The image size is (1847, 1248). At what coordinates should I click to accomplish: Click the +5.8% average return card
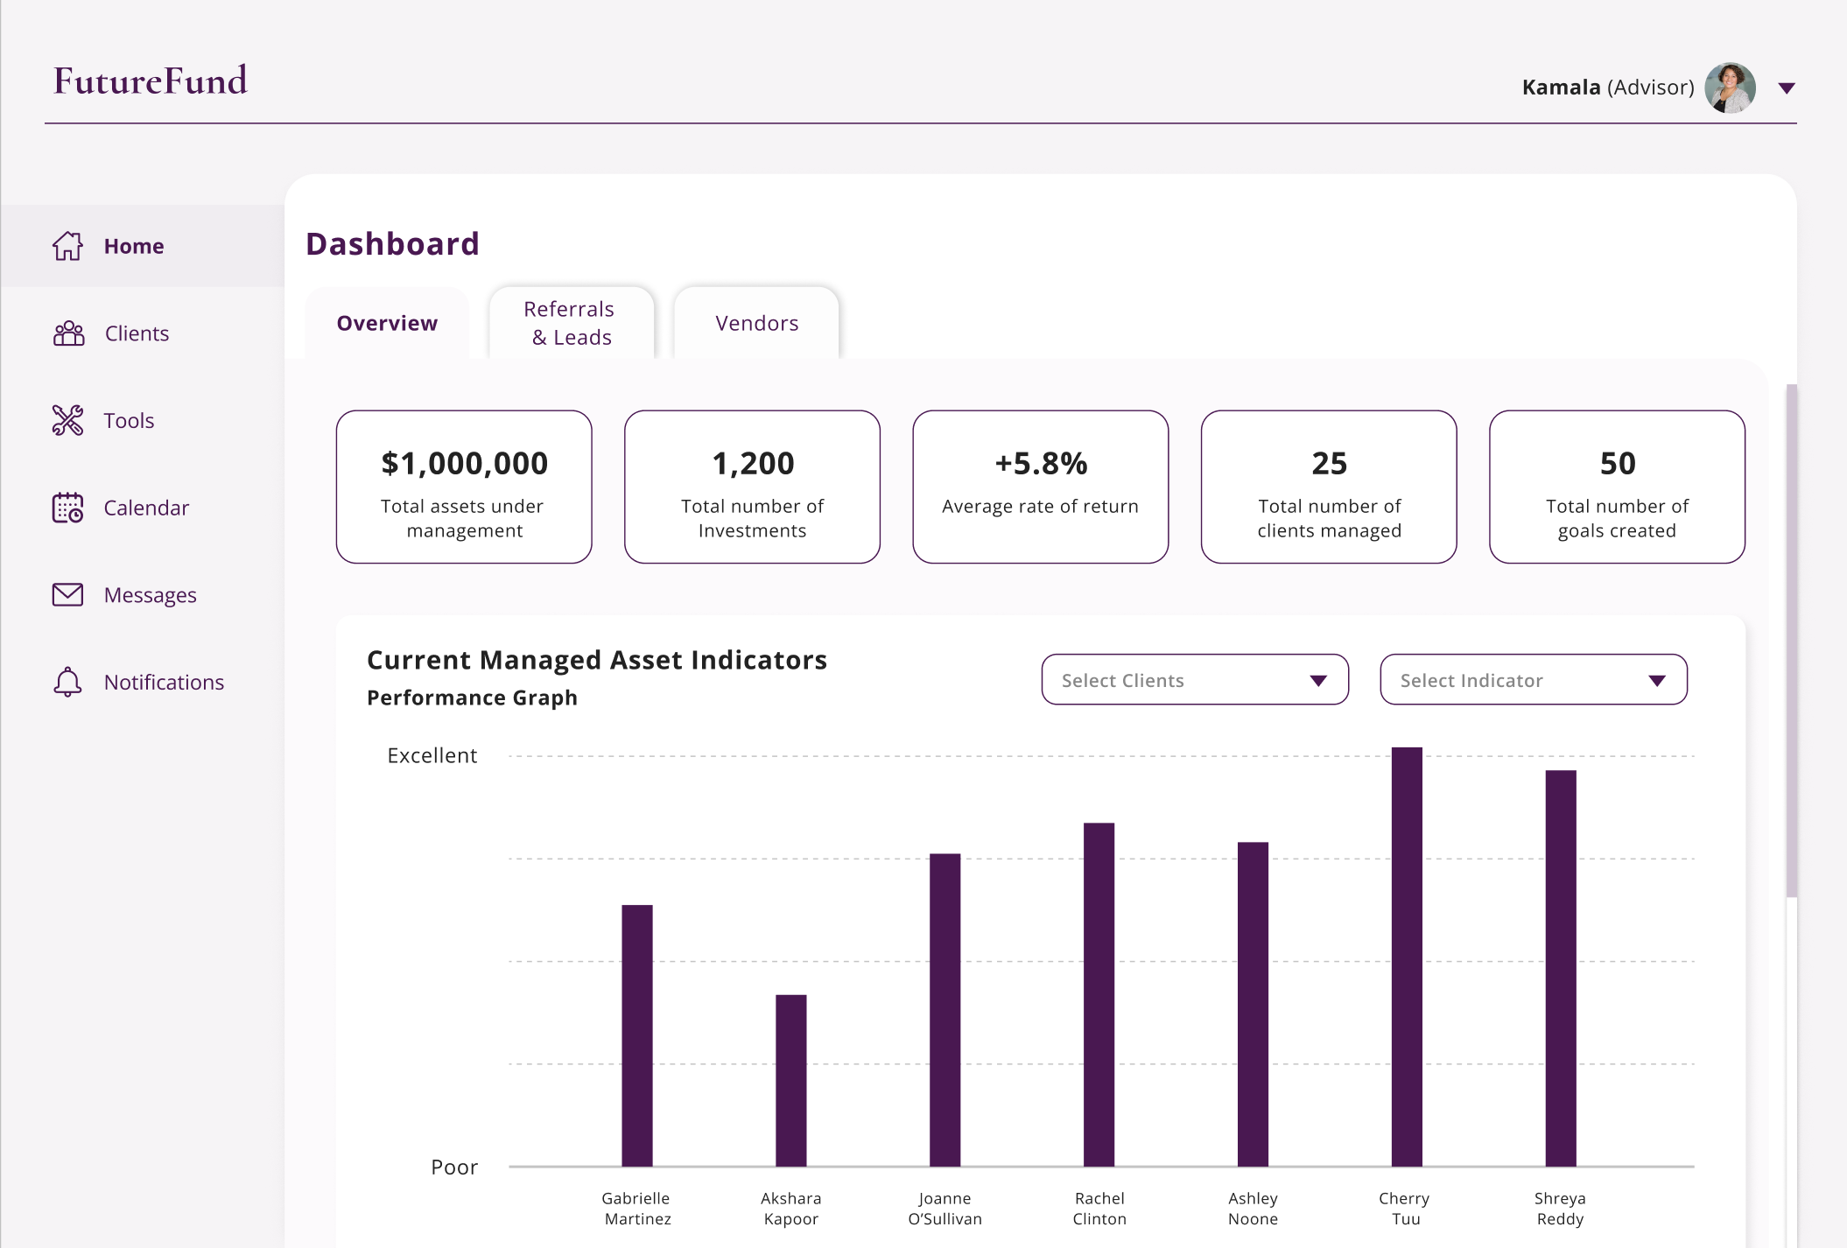[1040, 487]
